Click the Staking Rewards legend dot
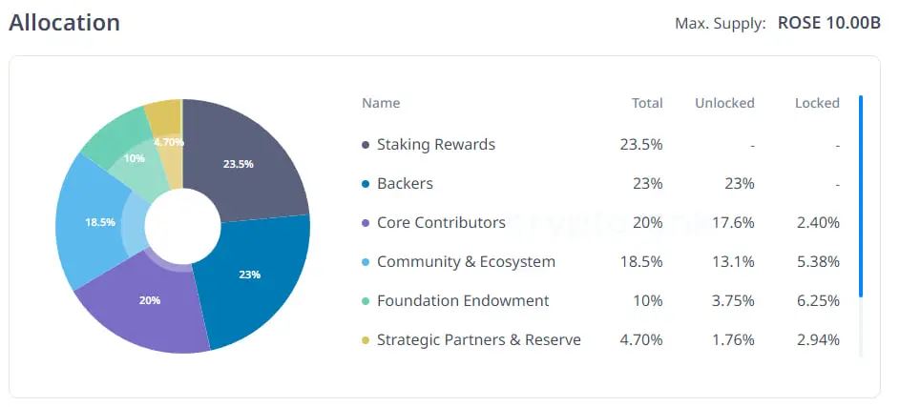Viewport: 900px width, 407px height. click(366, 145)
